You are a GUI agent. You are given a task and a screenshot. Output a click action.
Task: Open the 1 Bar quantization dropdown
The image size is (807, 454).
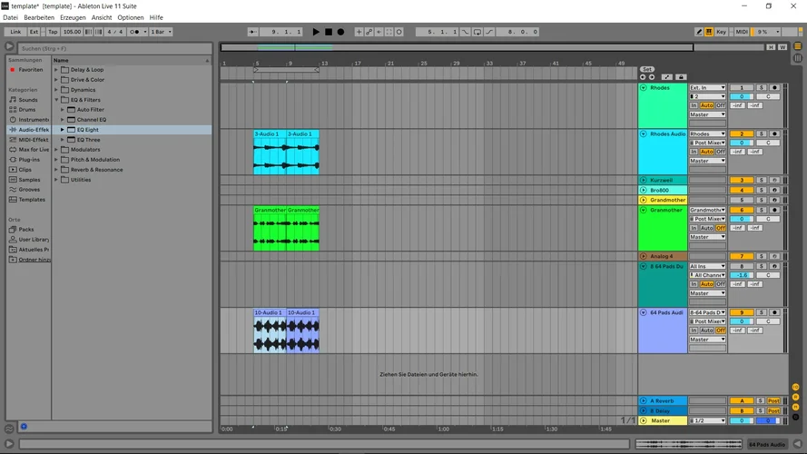point(161,32)
